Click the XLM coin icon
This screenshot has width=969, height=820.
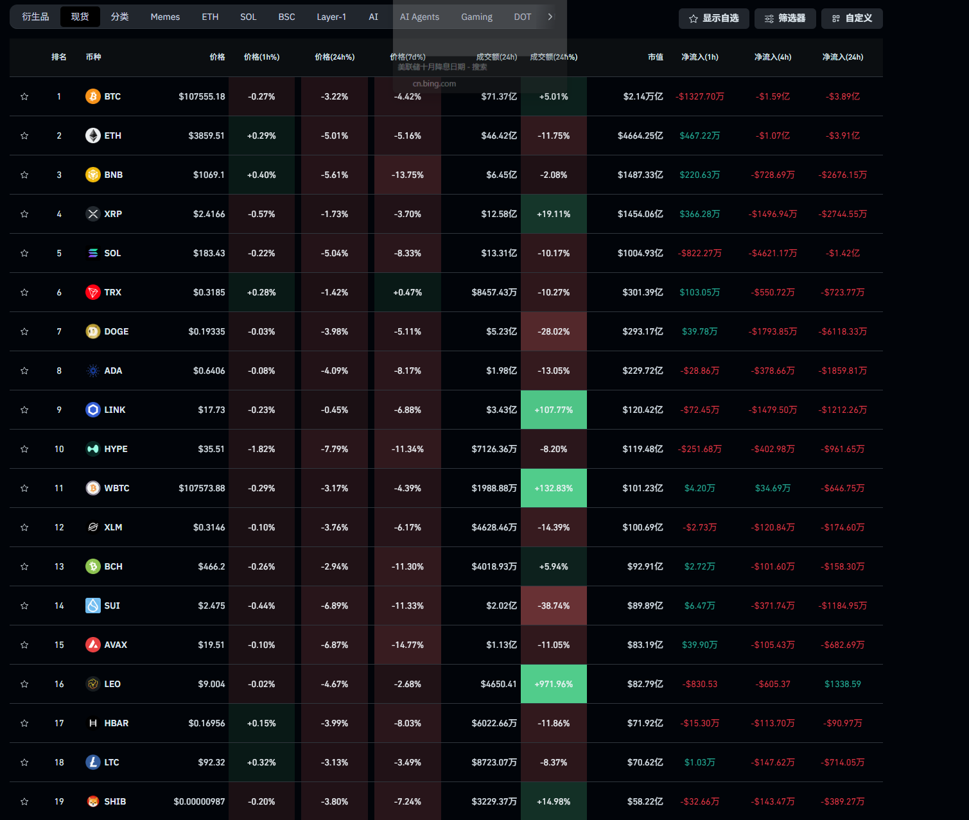tap(93, 527)
